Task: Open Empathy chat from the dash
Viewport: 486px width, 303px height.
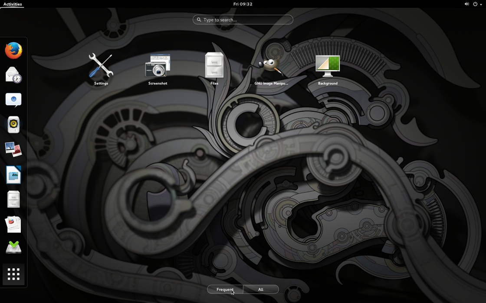Action: 13,100
